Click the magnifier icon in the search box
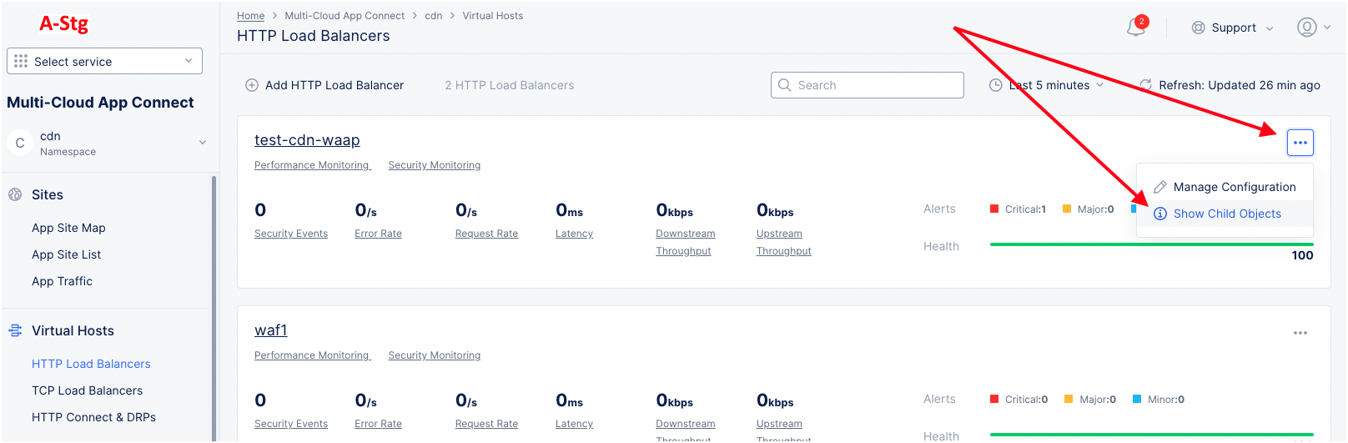The image size is (1348, 443). [x=784, y=85]
